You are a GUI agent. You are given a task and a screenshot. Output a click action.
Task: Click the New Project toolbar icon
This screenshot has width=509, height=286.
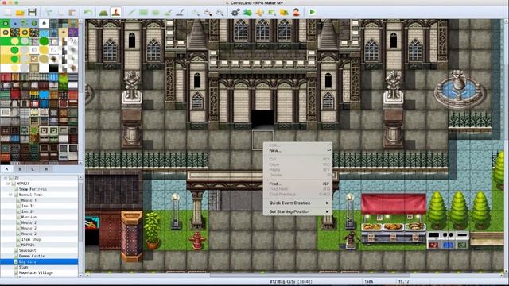click(x=8, y=13)
